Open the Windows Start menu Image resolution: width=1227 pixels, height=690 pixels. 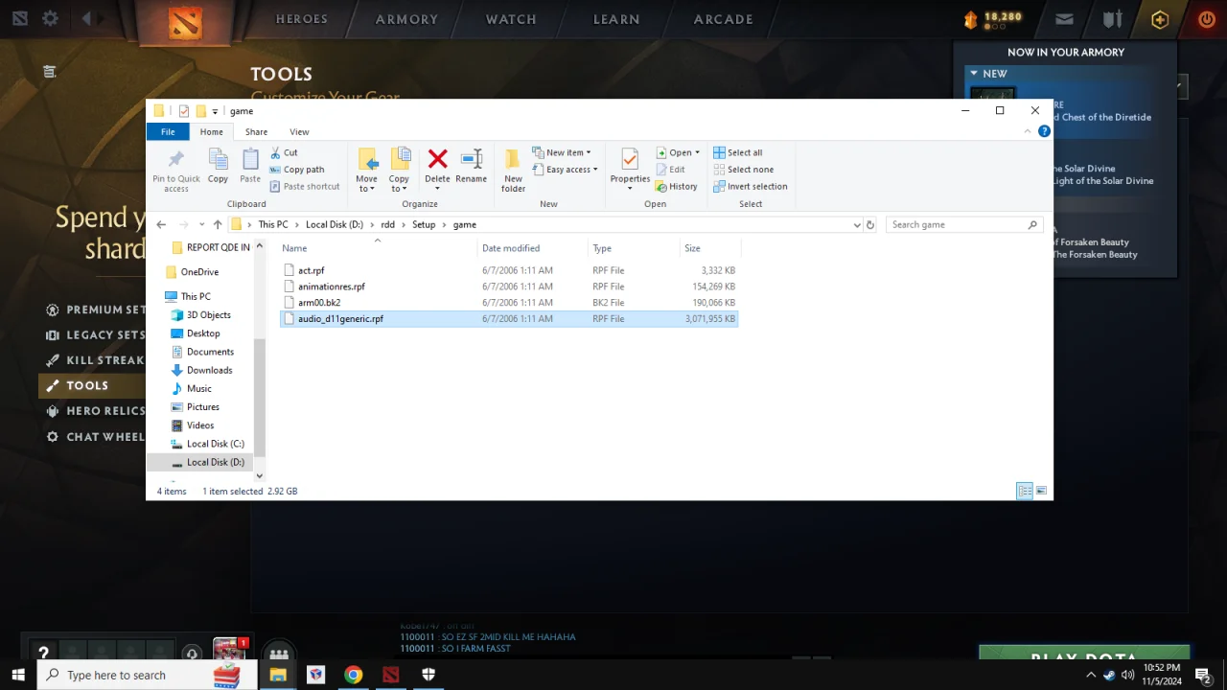click(18, 675)
